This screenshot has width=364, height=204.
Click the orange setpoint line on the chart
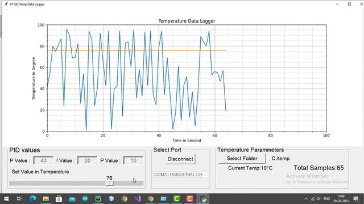click(136, 50)
